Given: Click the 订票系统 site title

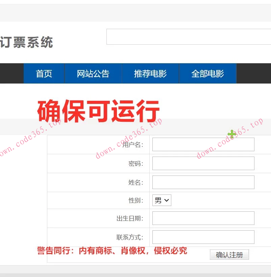Looking at the screenshot, I should coord(27,41).
